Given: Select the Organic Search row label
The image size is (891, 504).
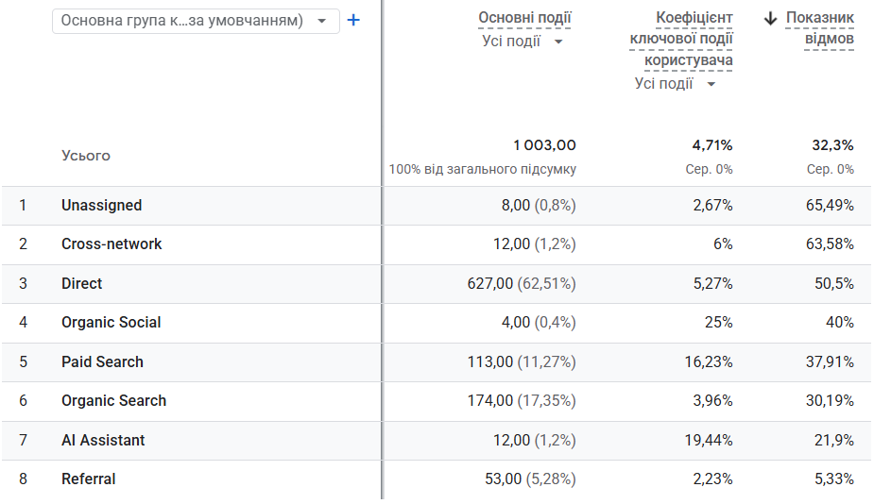Looking at the screenshot, I should coord(113,401).
